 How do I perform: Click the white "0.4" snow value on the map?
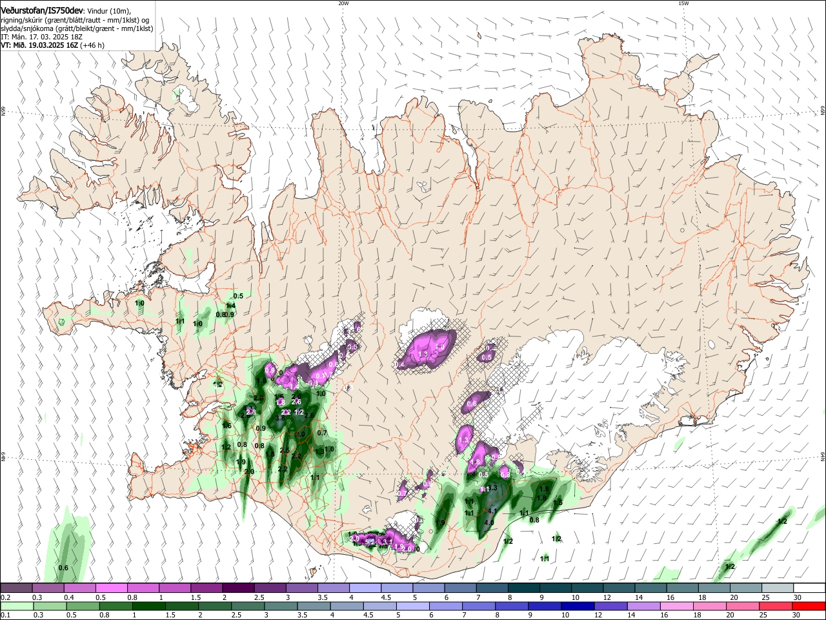tap(399, 365)
